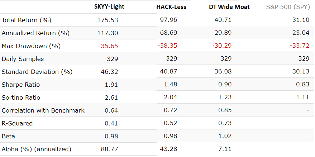Click the Standard Deviation (%) row label
The width and height of the screenshot is (315, 157).
point(37,72)
